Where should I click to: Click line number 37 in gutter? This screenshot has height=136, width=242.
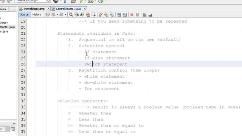pyautogui.click(x=23, y=131)
